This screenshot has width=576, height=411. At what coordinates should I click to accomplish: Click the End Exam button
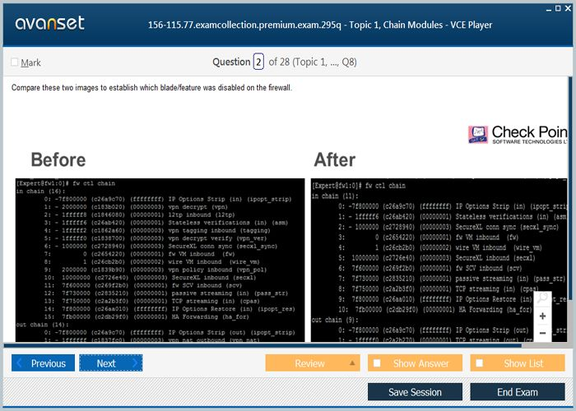517,392
